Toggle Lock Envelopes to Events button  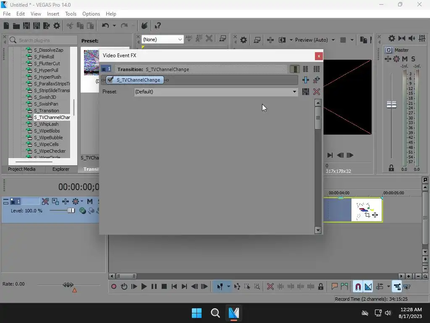(x=397, y=287)
